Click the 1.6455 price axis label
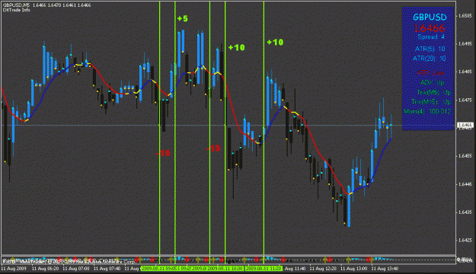Viewport: 476px width, 274px height. pyautogui.click(x=465, y=156)
